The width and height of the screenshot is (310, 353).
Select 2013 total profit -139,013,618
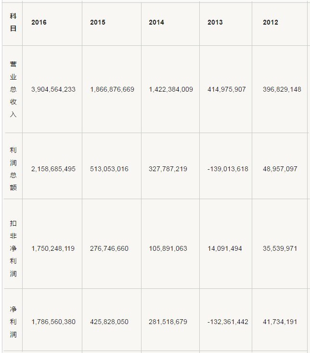[228, 169]
